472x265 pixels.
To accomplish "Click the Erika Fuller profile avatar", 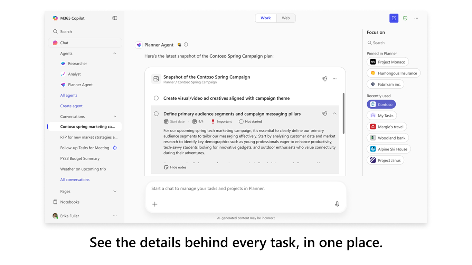I will coord(55,216).
